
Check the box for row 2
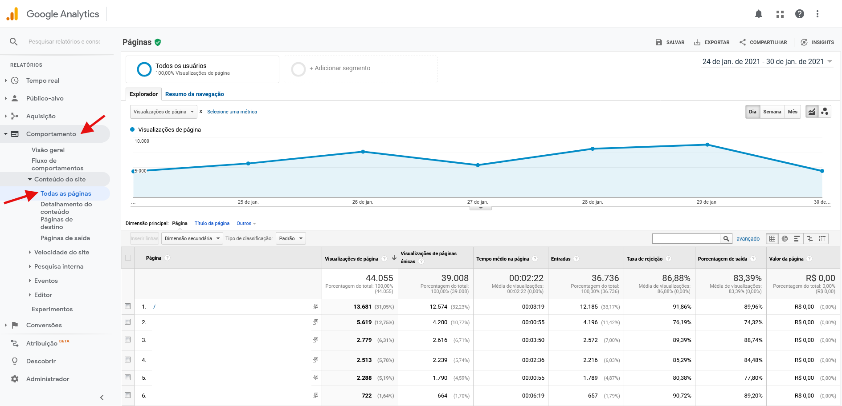pos(128,322)
